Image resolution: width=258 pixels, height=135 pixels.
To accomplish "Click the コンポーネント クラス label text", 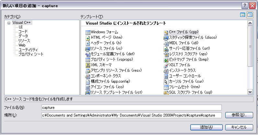I will point(106,76).
